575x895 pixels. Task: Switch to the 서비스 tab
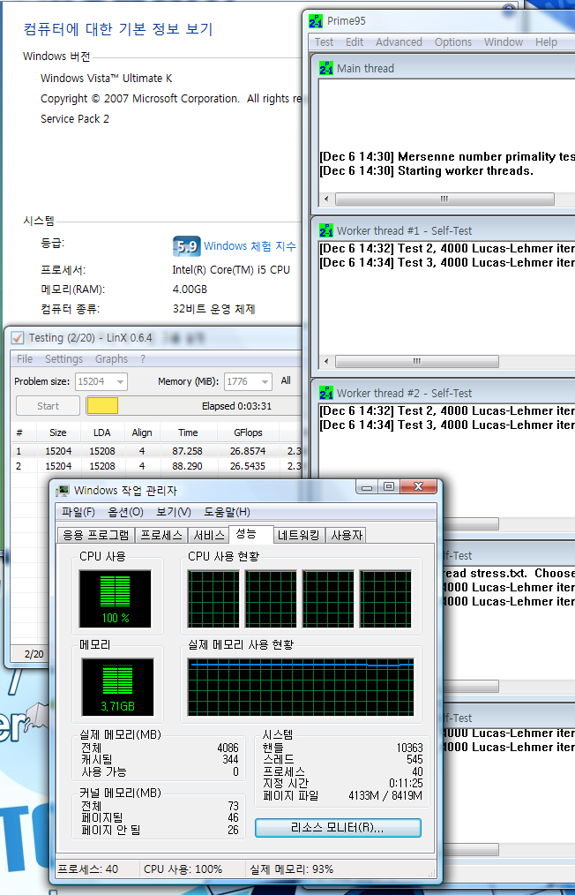pyautogui.click(x=209, y=536)
